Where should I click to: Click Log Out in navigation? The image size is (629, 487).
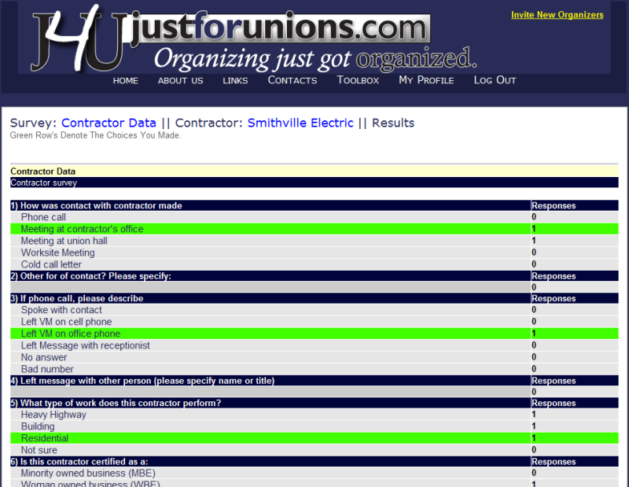[495, 80]
